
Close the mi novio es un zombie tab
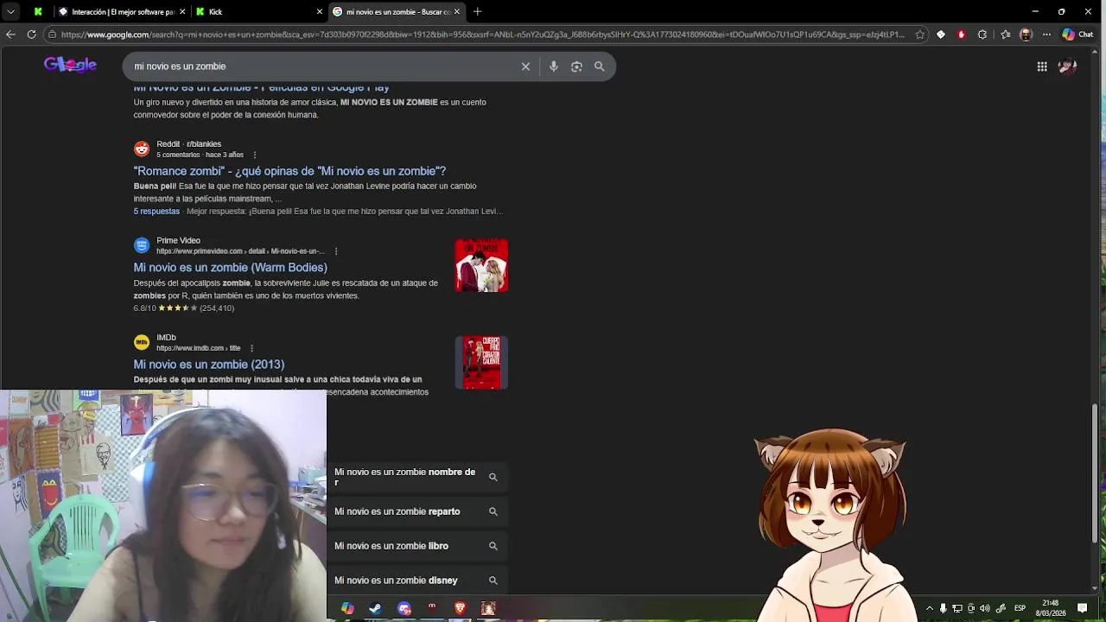pyautogui.click(x=456, y=12)
